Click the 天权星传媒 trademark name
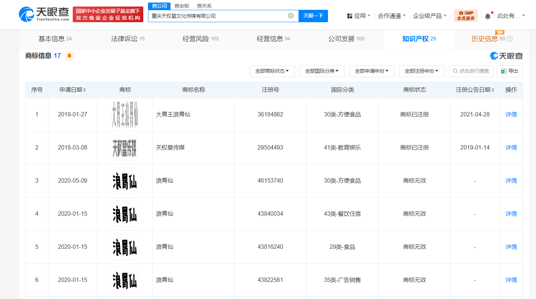The width and height of the screenshot is (536, 299). (x=170, y=148)
